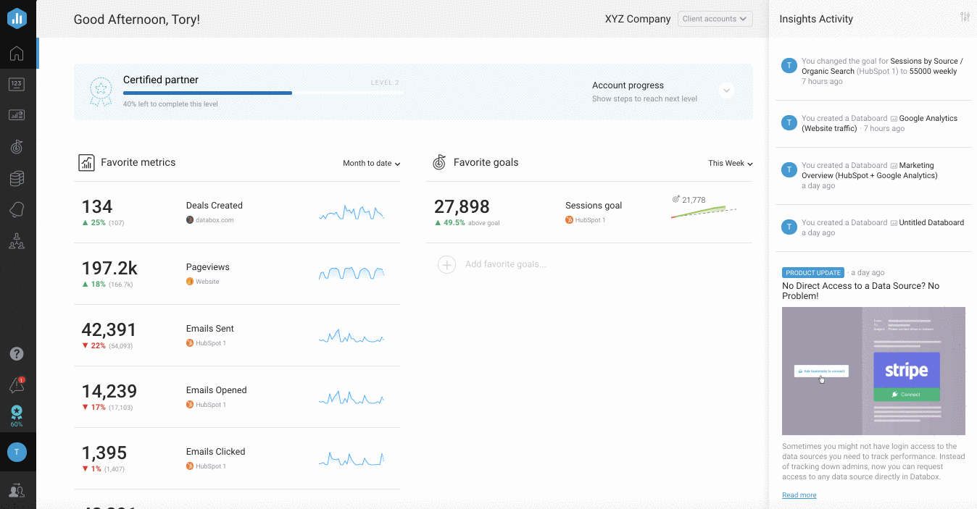Click the 134 Deals Created value
Screen dimensions: 977x509
pyautogui.click(x=97, y=206)
